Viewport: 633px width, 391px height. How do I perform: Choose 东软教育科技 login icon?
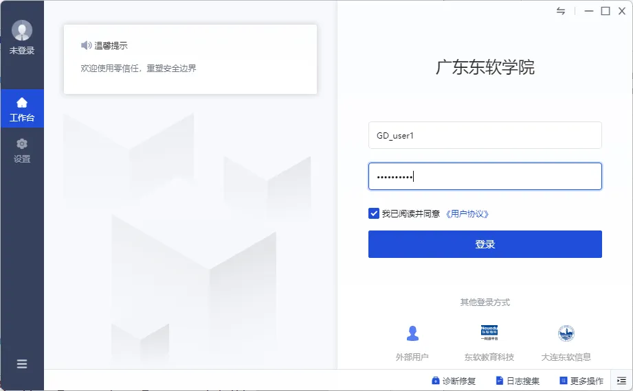489,333
